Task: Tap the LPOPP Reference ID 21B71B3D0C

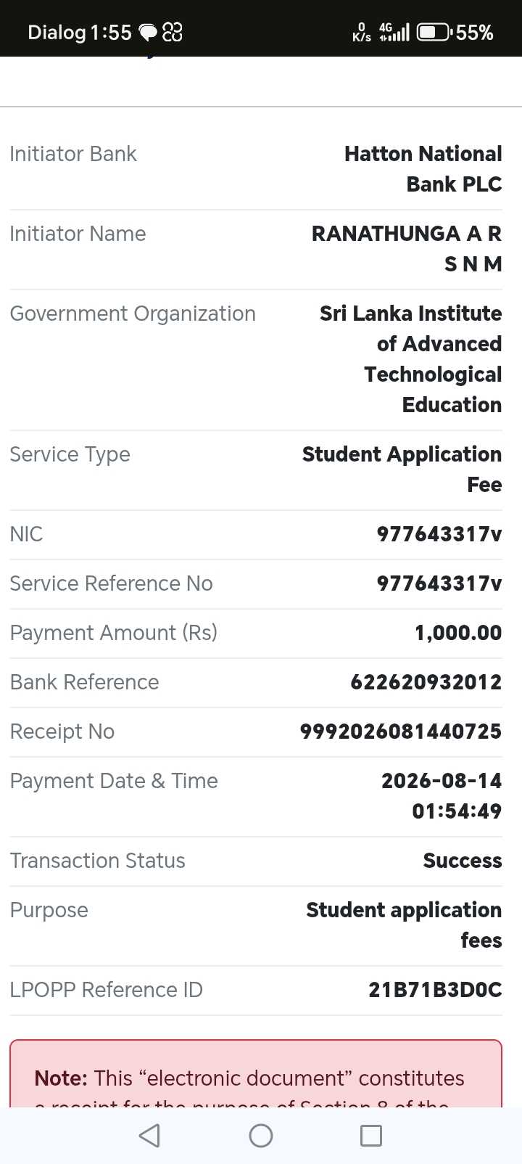Action: tap(435, 990)
